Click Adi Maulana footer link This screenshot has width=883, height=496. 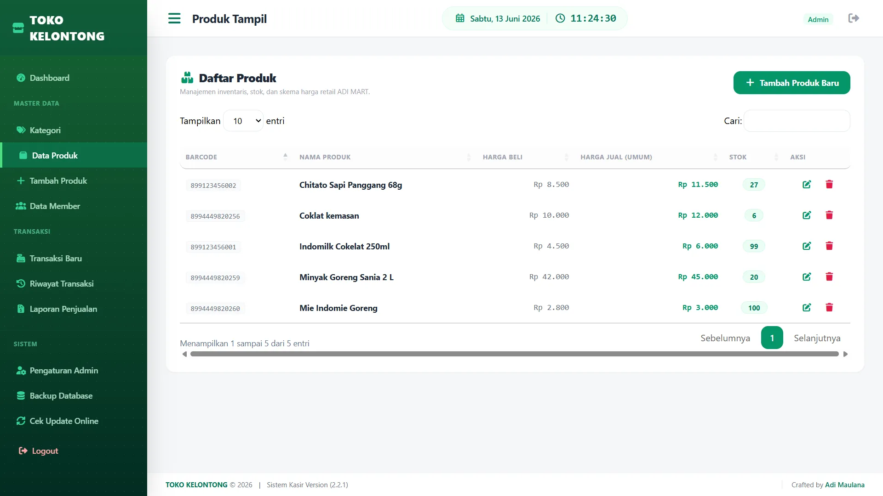tap(844, 485)
